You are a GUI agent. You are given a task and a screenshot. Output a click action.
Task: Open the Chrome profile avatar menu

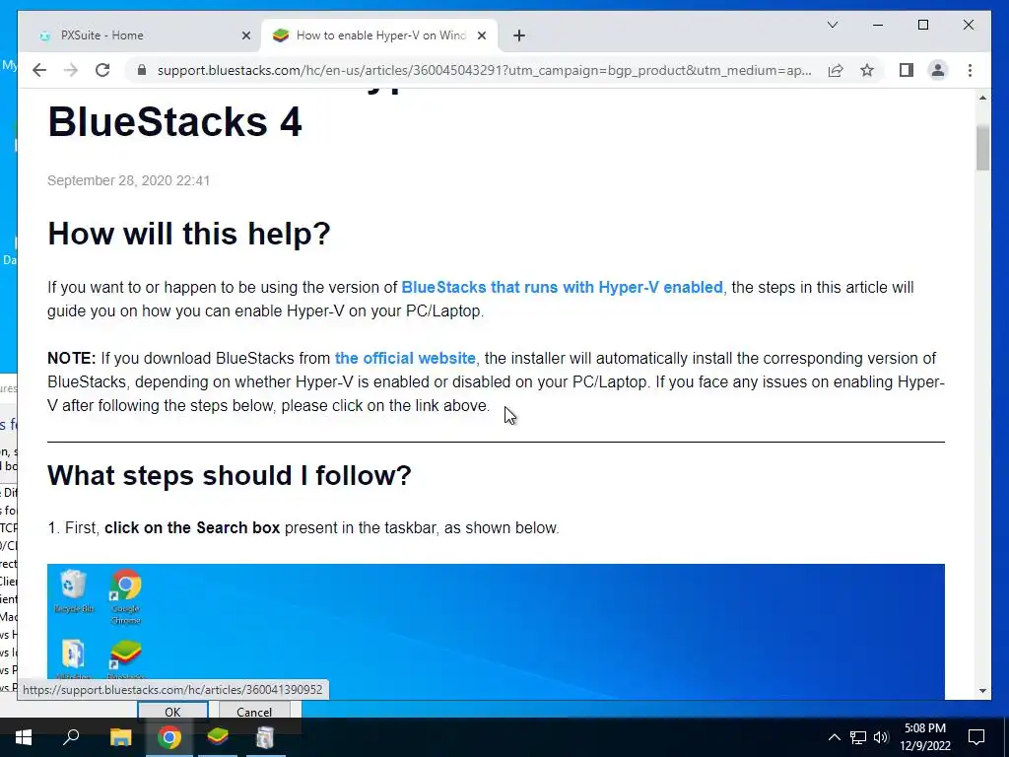(938, 70)
